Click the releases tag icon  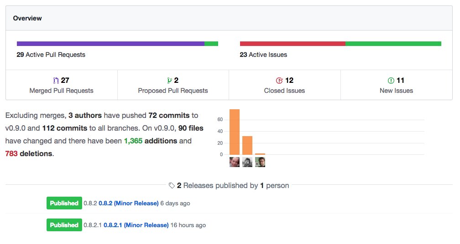(x=172, y=185)
